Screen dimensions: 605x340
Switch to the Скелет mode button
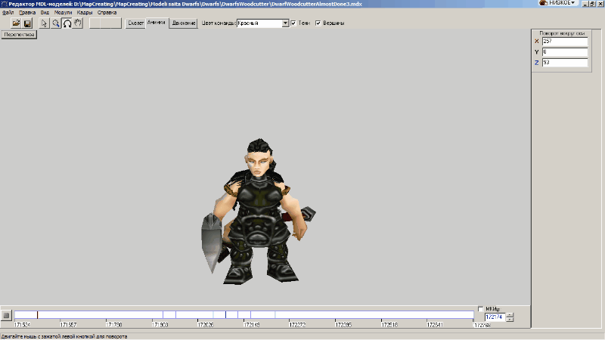pyautogui.click(x=135, y=23)
